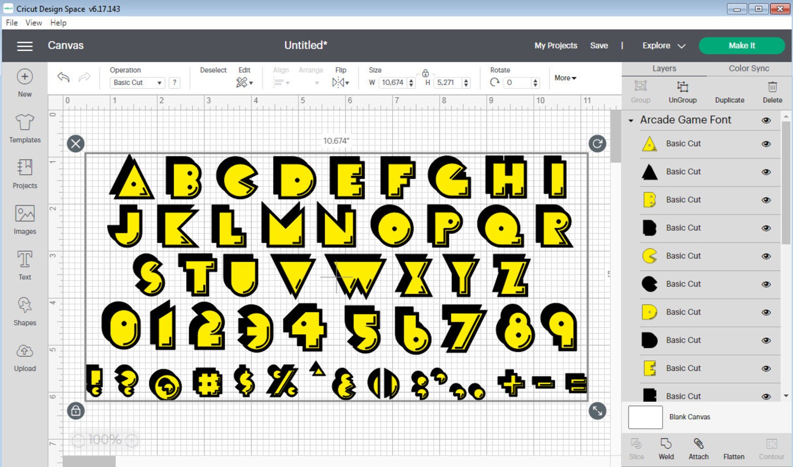
Task: Decrease the height stepper value
Action: click(466, 85)
